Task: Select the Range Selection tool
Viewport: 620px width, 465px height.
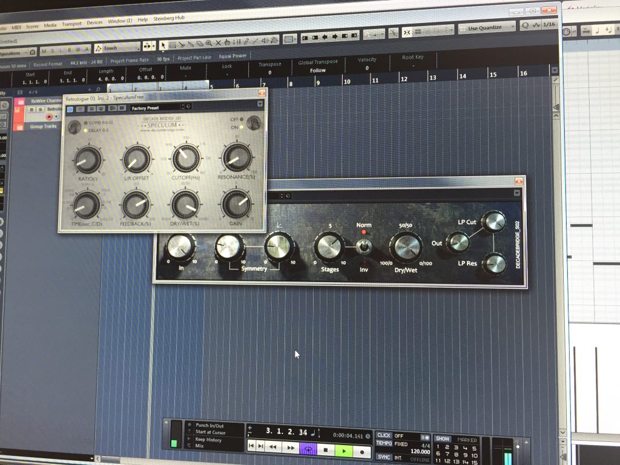Action: [x=173, y=45]
